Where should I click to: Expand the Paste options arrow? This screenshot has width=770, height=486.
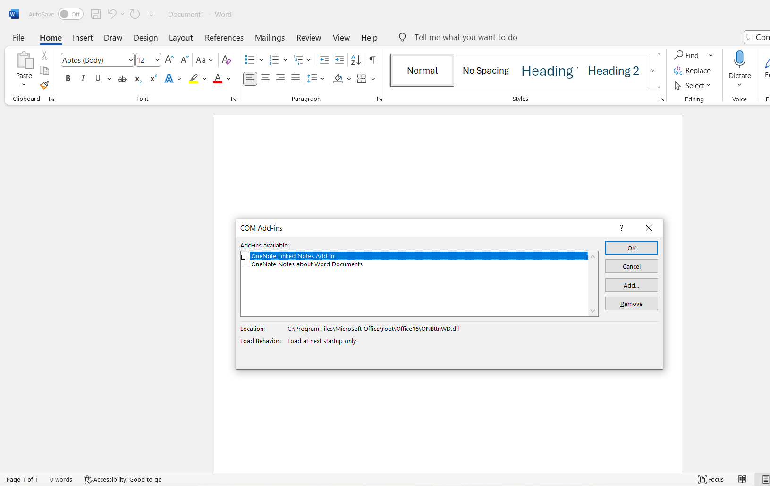[x=24, y=85]
